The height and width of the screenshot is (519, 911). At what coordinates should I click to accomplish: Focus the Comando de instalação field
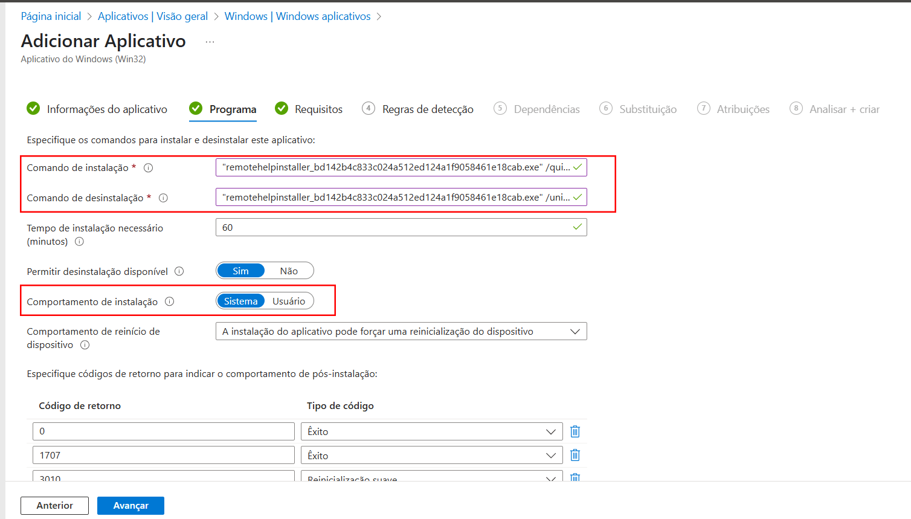(401, 167)
